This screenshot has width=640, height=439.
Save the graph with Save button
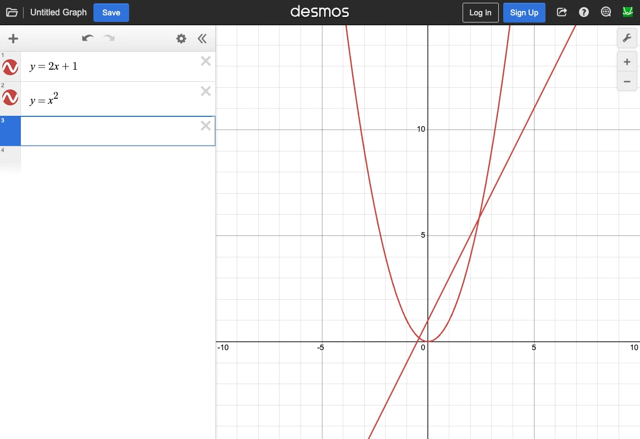[111, 13]
